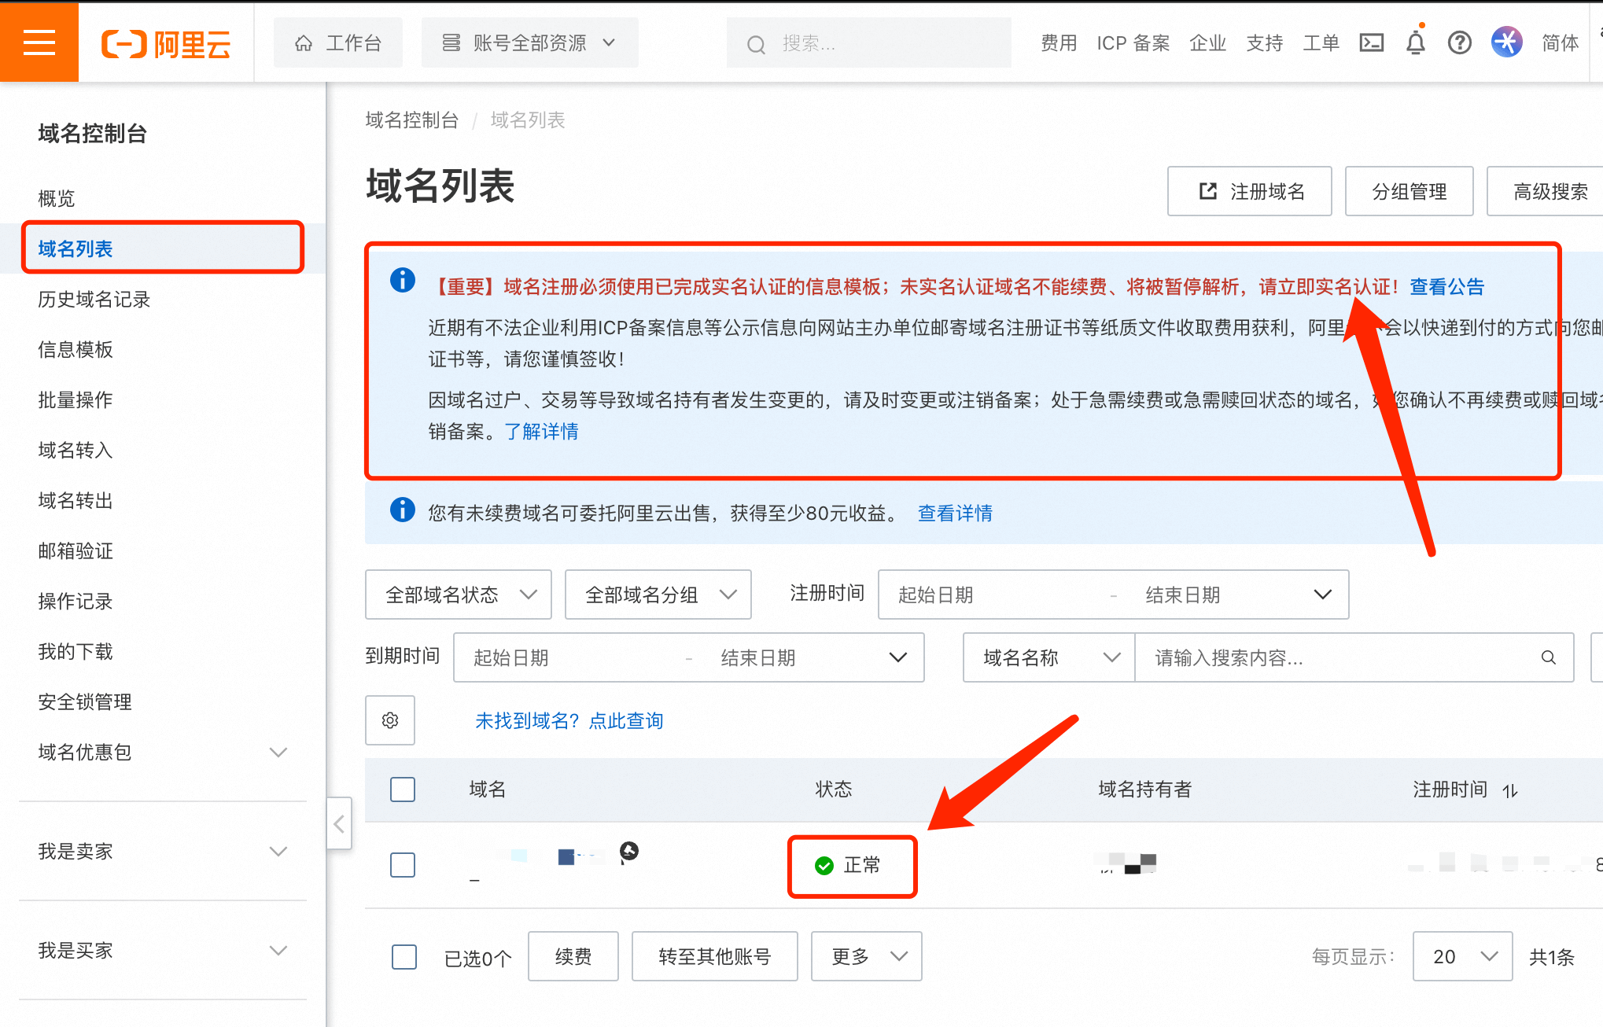Click the top search field
The height and width of the screenshot is (1027, 1603).
point(868,43)
